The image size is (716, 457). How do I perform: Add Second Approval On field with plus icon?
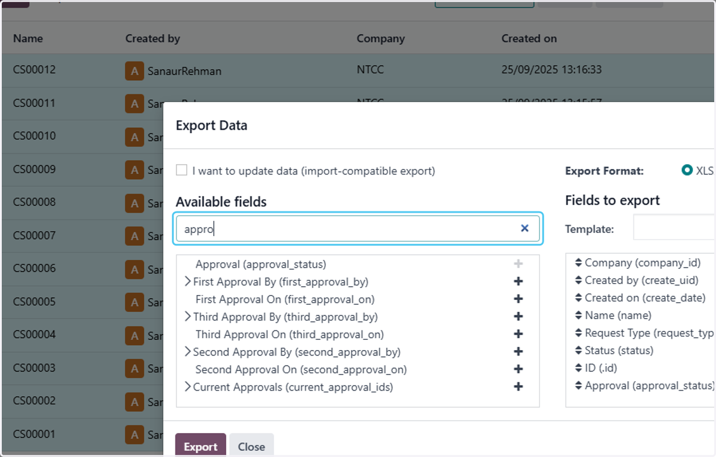519,369
